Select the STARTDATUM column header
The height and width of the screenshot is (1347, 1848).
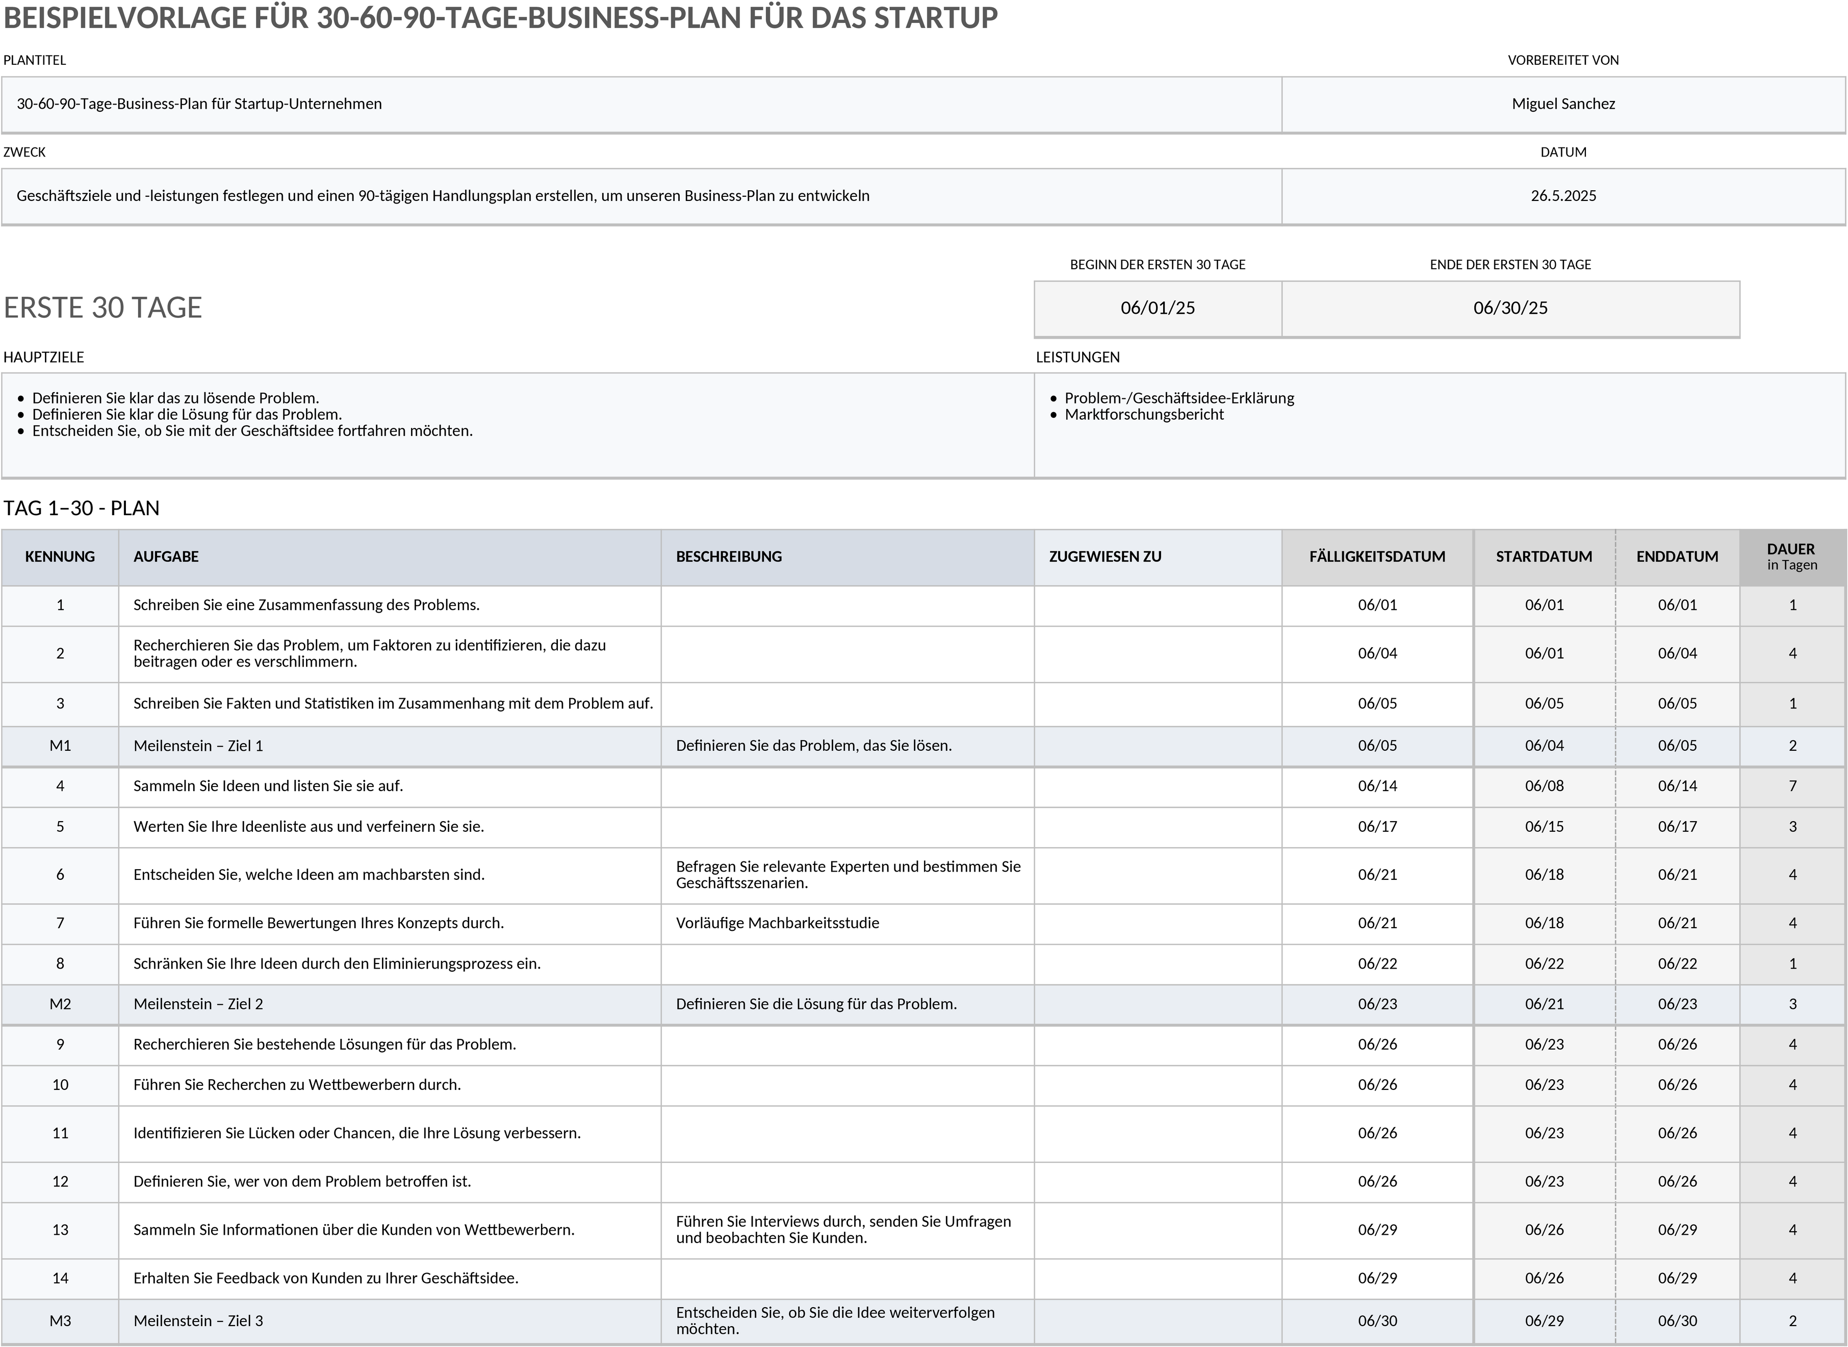click(x=1544, y=557)
